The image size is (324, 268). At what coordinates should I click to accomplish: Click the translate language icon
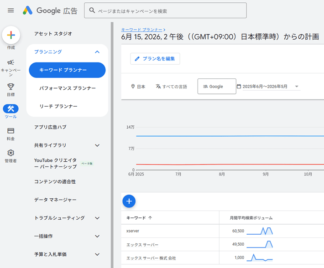pos(158,86)
